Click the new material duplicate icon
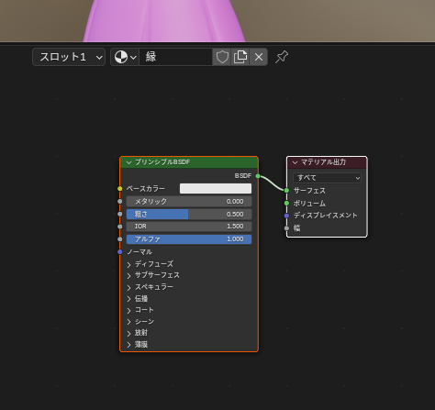The image size is (435, 410). click(x=240, y=57)
